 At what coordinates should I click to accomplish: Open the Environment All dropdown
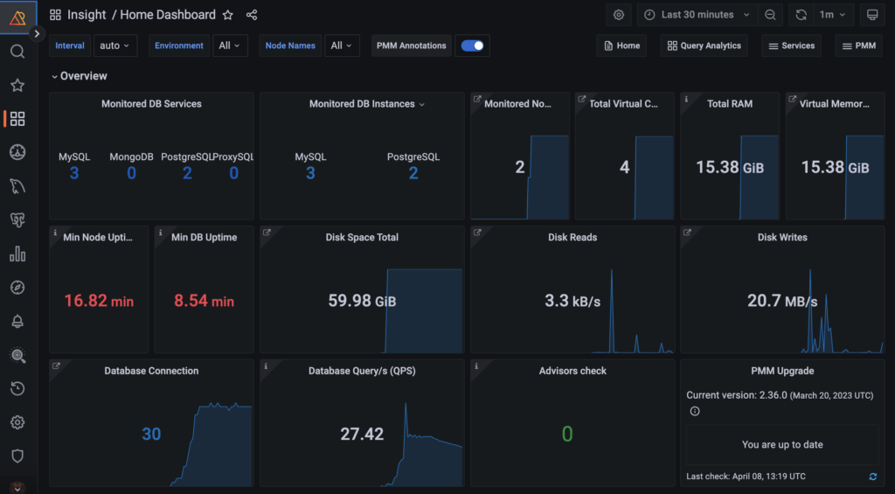[230, 45]
